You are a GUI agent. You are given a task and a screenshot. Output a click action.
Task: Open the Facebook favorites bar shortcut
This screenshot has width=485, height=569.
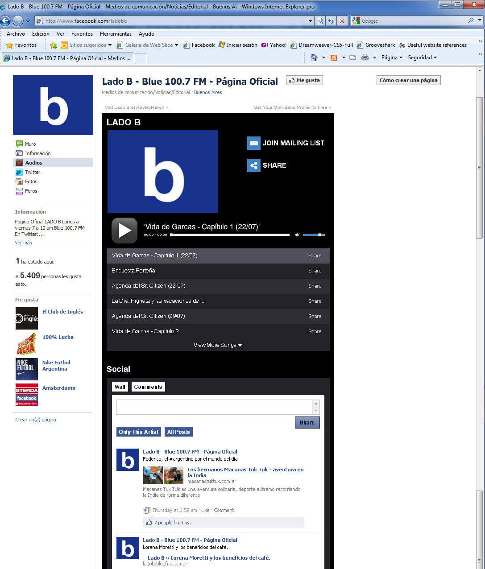pyautogui.click(x=199, y=45)
